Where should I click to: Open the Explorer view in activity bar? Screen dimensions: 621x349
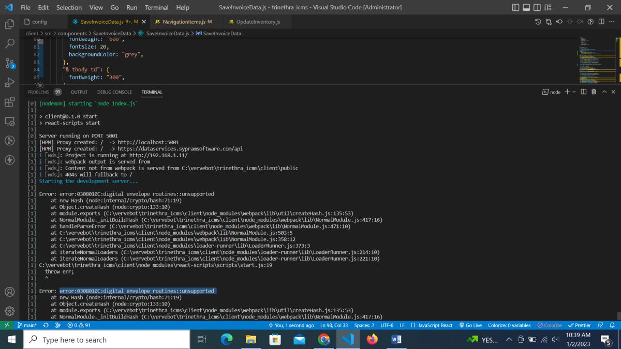coord(9,24)
